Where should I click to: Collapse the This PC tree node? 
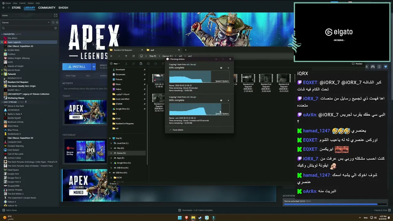pos(110,138)
